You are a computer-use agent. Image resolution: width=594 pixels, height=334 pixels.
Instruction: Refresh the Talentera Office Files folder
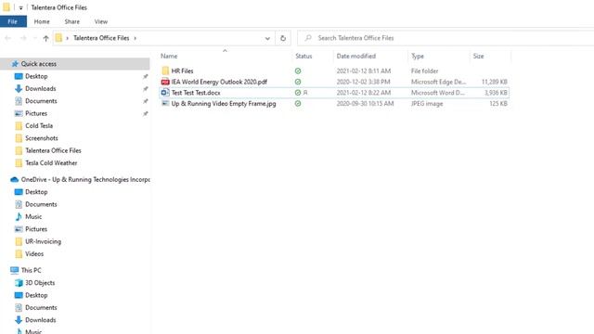pos(283,38)
